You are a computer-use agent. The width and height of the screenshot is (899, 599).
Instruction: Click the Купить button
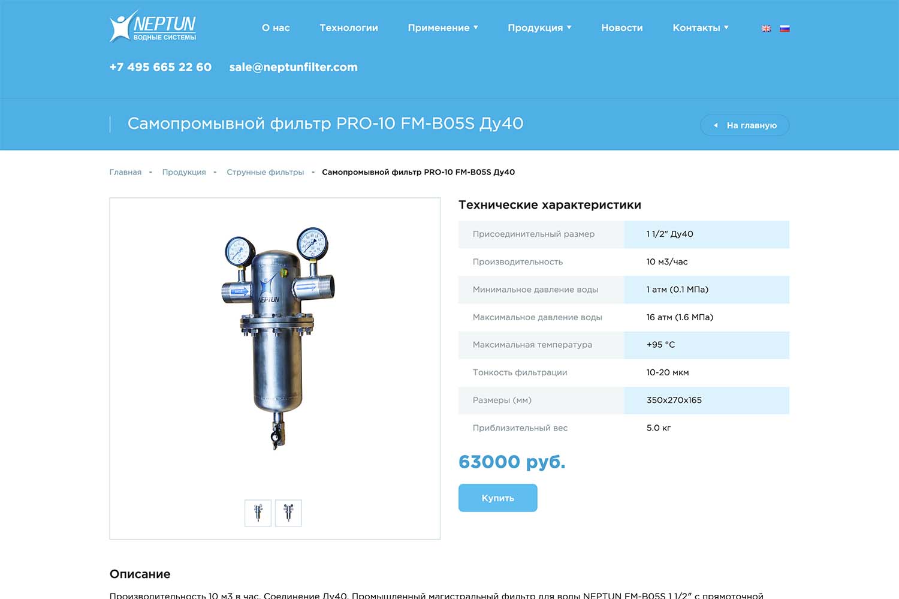[498, 498]
